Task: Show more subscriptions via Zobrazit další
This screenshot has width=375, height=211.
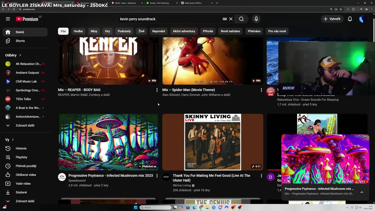Action: click(x=25, y=125)
